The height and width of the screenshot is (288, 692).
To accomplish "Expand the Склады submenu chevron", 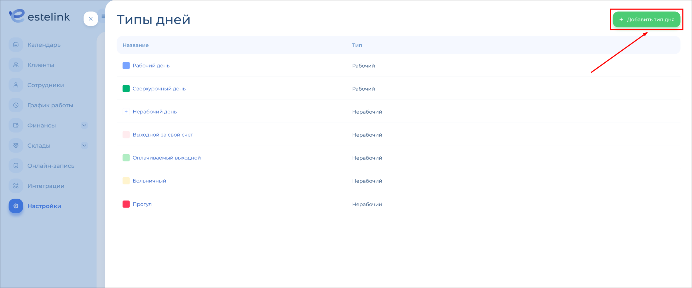I will pyautogui.click(x=84, y=145).
